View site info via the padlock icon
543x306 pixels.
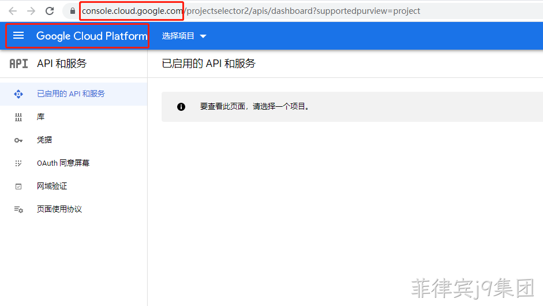coord(72,11)
